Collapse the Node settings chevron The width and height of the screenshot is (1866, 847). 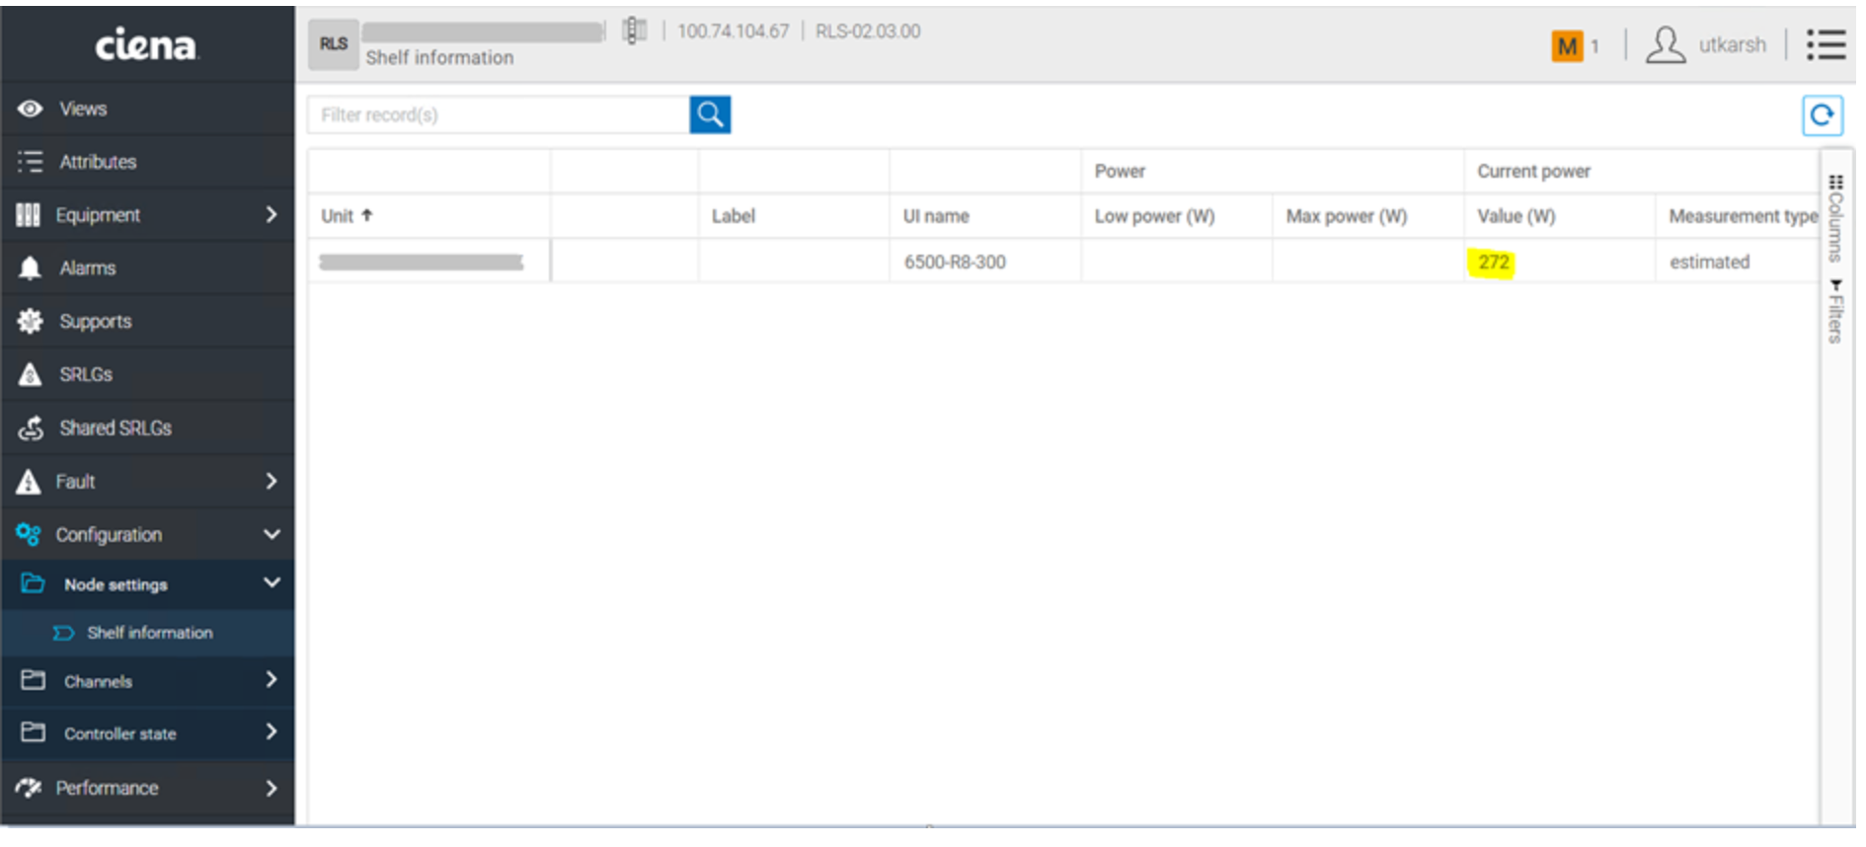point(272,582)
